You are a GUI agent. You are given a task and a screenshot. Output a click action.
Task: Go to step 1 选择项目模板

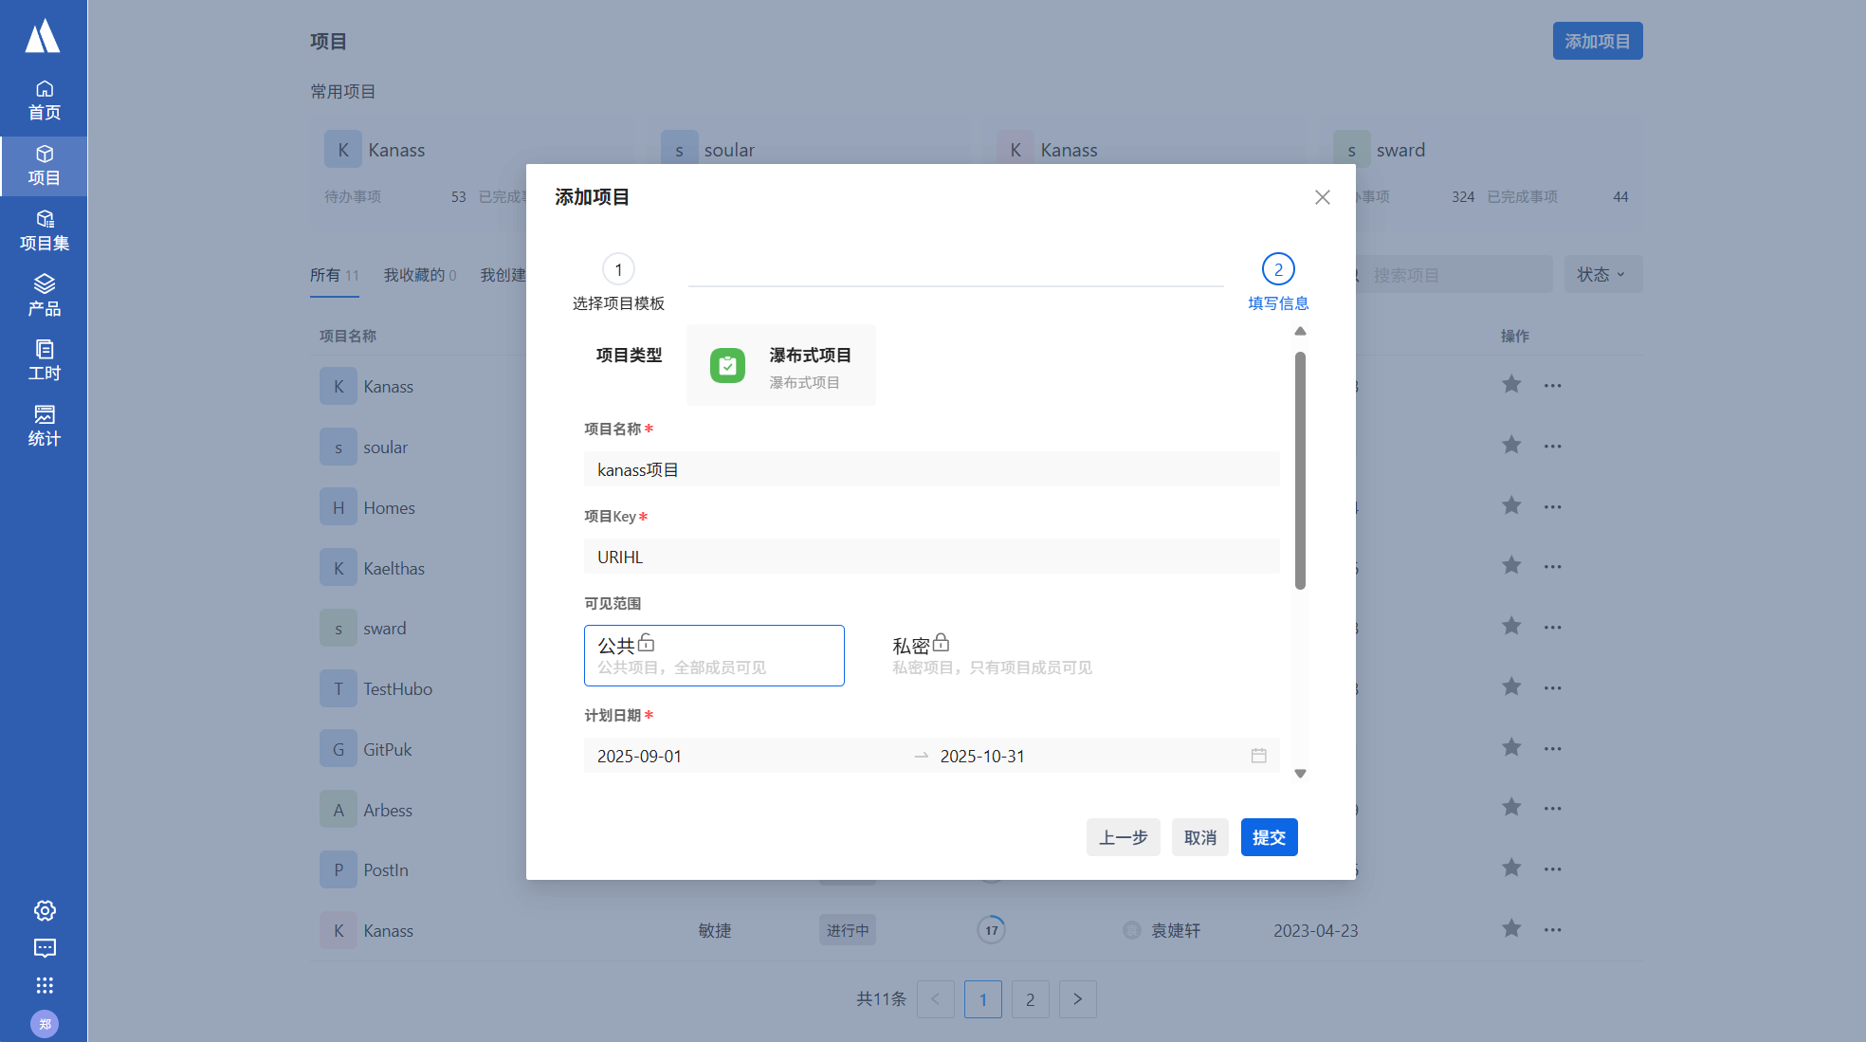pos(618,269)
